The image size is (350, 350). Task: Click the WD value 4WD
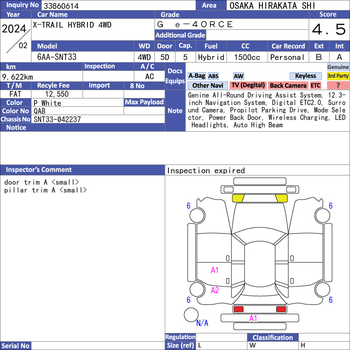click(x=144, y=57)
